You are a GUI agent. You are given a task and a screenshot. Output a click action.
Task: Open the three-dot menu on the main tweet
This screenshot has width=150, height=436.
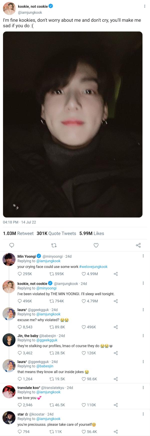point(144,6)
